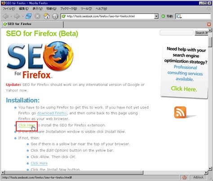Open the ファイル (File) menu
Viewport: 213px width, 181px height.
tap(9, 9)
